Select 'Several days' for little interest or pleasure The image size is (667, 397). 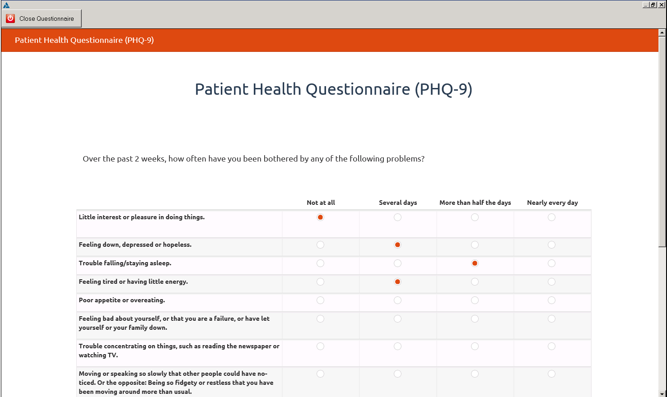click(x=397, y=217)
